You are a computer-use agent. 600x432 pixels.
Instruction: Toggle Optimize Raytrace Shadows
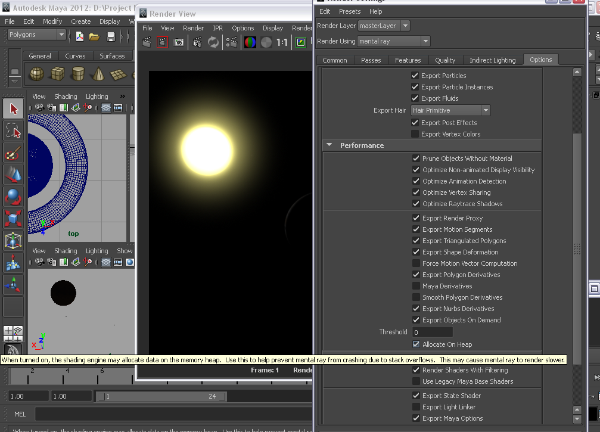[416, 204]
